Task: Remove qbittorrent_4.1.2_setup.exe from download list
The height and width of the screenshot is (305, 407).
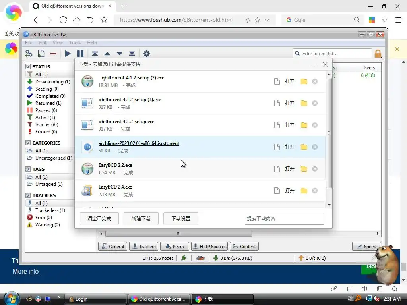Action: tap(315, 125)
